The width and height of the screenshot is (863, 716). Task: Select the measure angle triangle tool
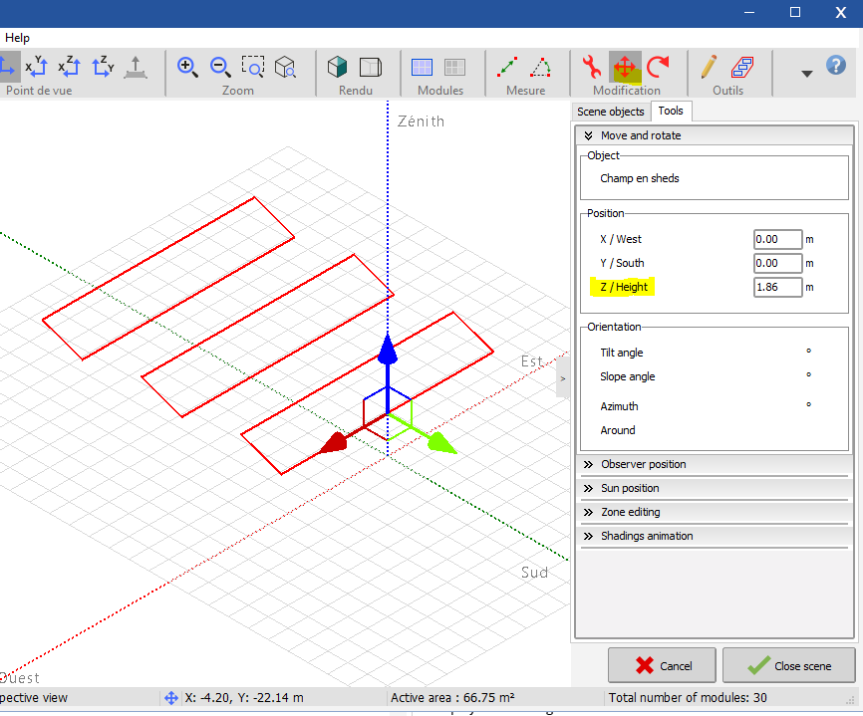pyautogui.click(x=540, y=67)
